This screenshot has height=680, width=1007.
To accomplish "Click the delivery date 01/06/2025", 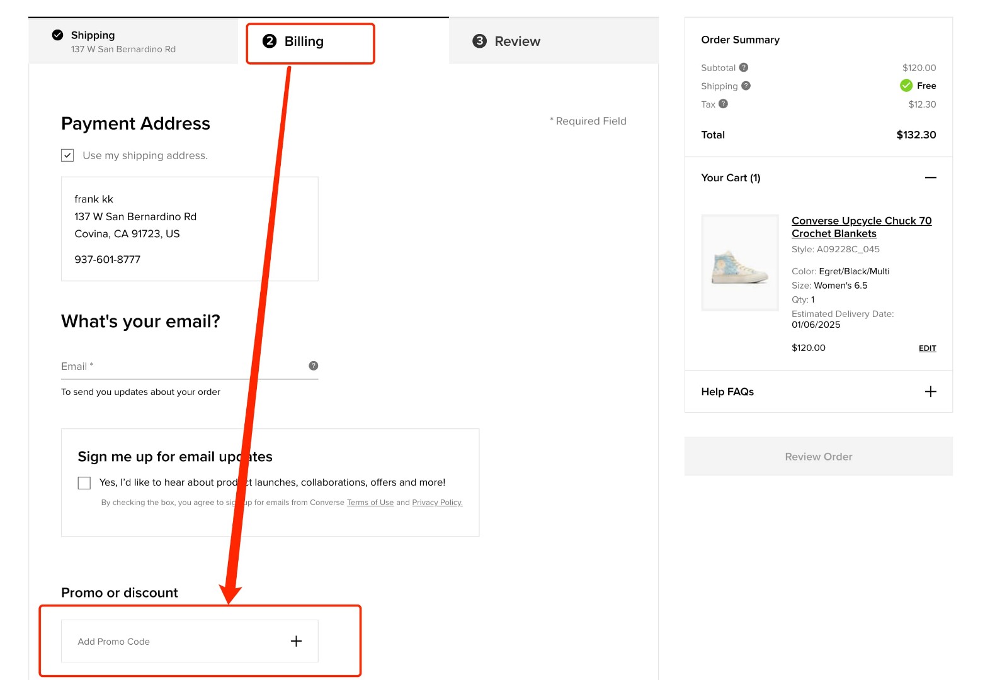I will 816,325.
